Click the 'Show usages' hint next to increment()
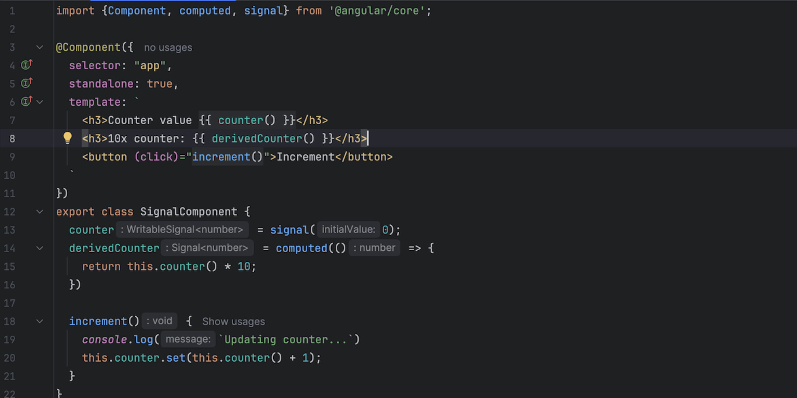Viewport: 797px width, 398px height. coord(233,321)
